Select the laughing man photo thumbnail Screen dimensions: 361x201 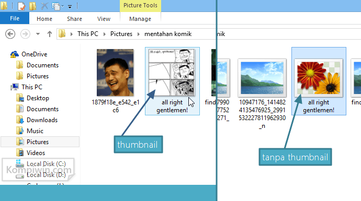click(x=115, y=73)
